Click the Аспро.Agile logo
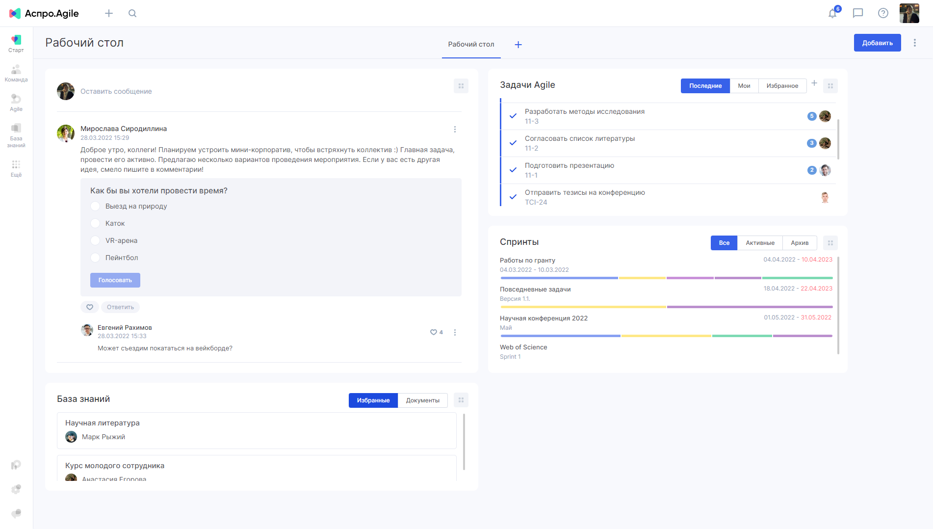The image size is (933, 529). (44, 13)
